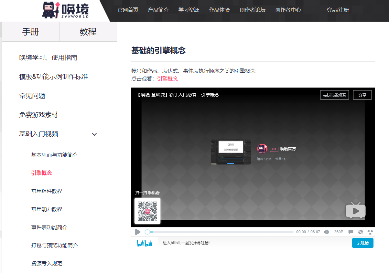Screen dimensions: 389x273
Task: Switch to the 手册 tab
Action: [30, 32]
